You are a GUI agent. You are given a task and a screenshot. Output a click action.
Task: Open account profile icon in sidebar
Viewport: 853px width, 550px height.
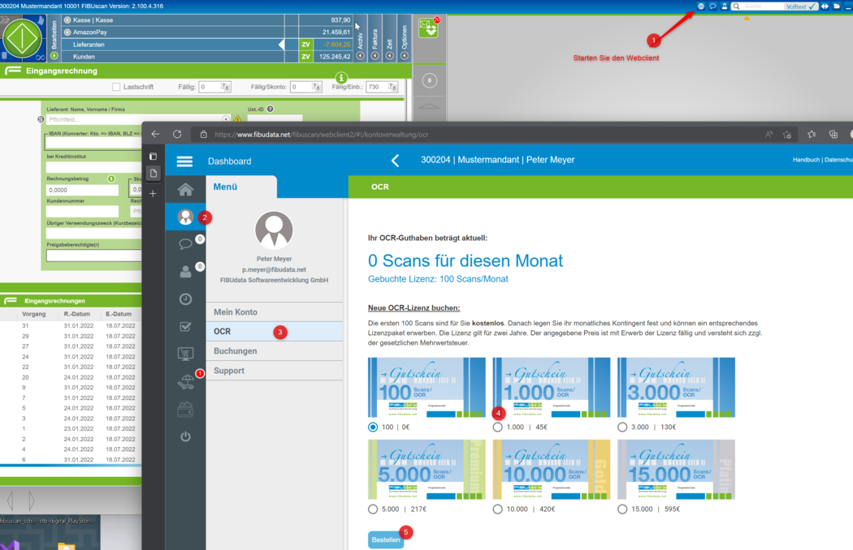click(185, 217)
